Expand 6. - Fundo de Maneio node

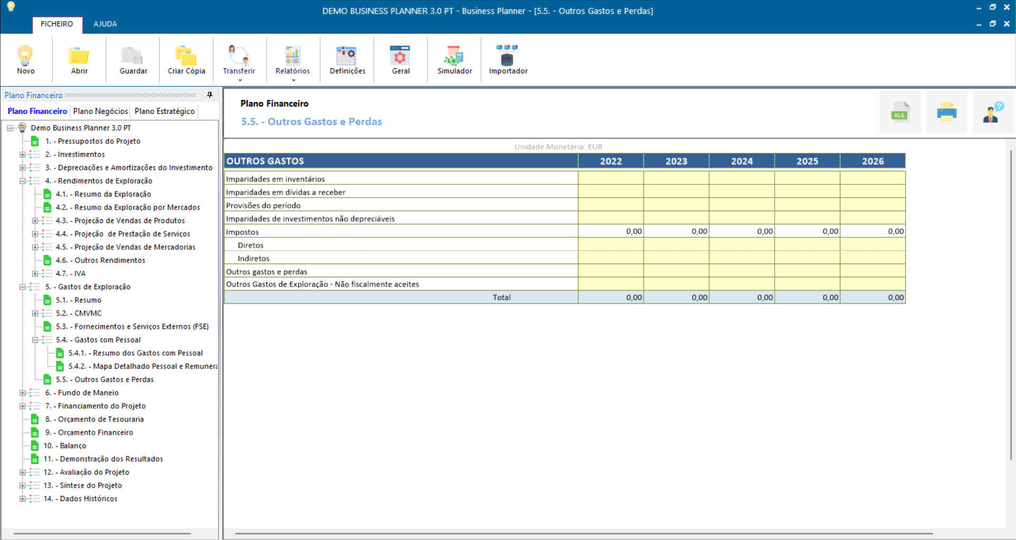[22, 393]
